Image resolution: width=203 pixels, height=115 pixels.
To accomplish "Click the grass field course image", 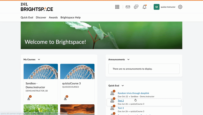I will [x=41, y=110].
